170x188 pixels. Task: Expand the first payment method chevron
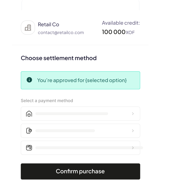tap(133, 114)
